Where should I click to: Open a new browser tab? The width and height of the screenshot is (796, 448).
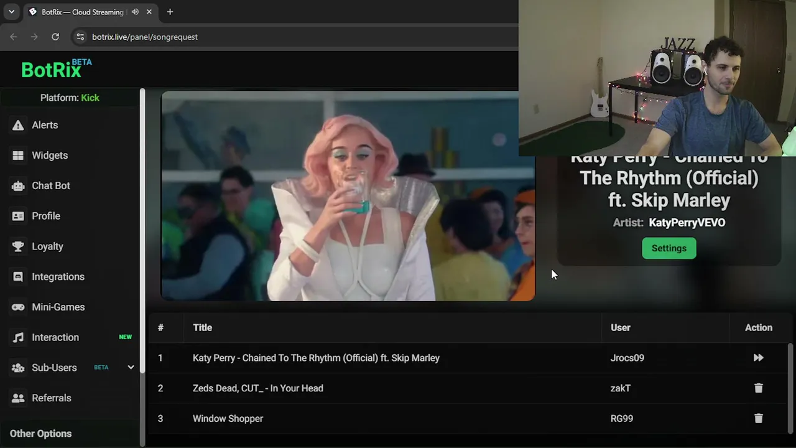tap(170, 12)
